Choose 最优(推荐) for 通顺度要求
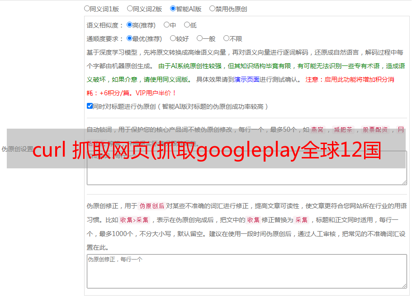The image size is (412, 297). pyautogui.click(x=129, y=39)
